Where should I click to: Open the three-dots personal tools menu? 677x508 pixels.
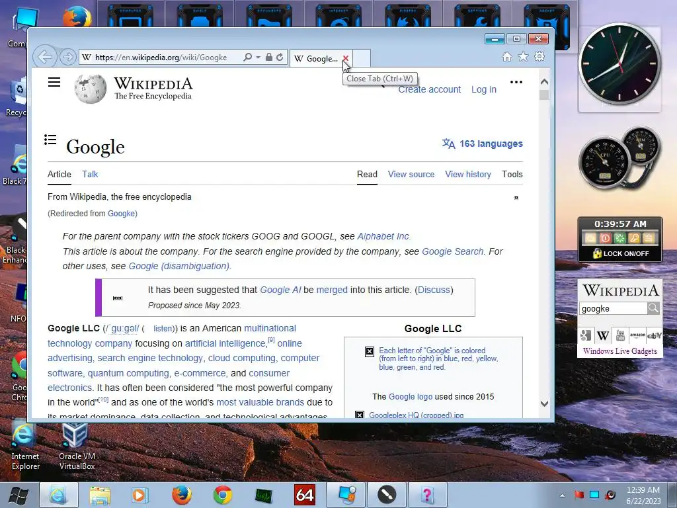coord(516,82)
